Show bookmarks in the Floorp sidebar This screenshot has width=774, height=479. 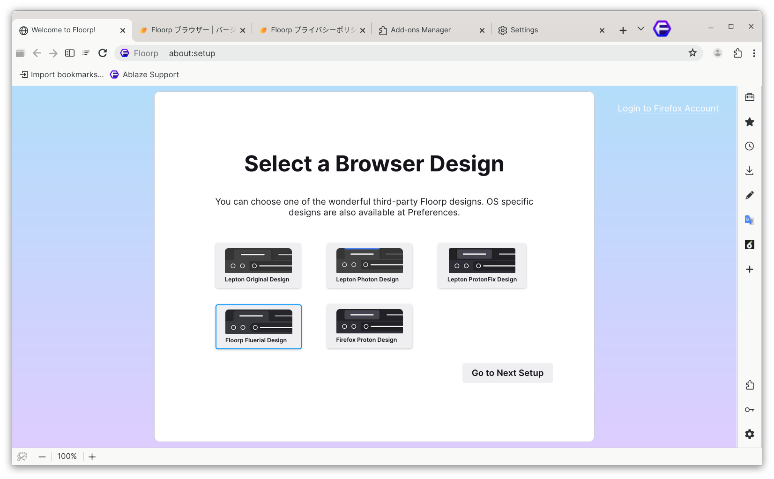[750, 122]
